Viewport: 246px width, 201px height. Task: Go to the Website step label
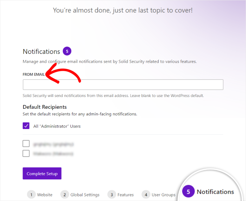pos(45,195)
